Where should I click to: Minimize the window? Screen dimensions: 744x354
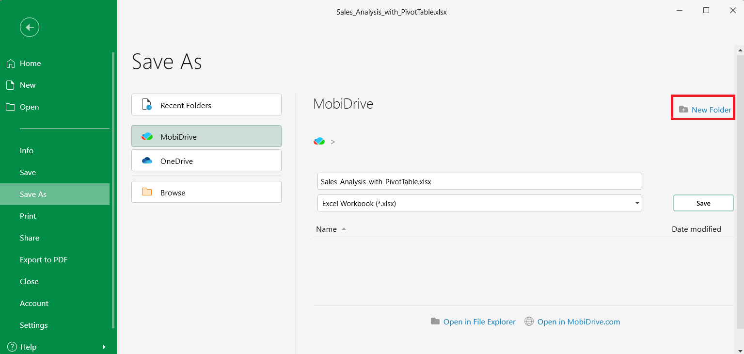(680, 11)
